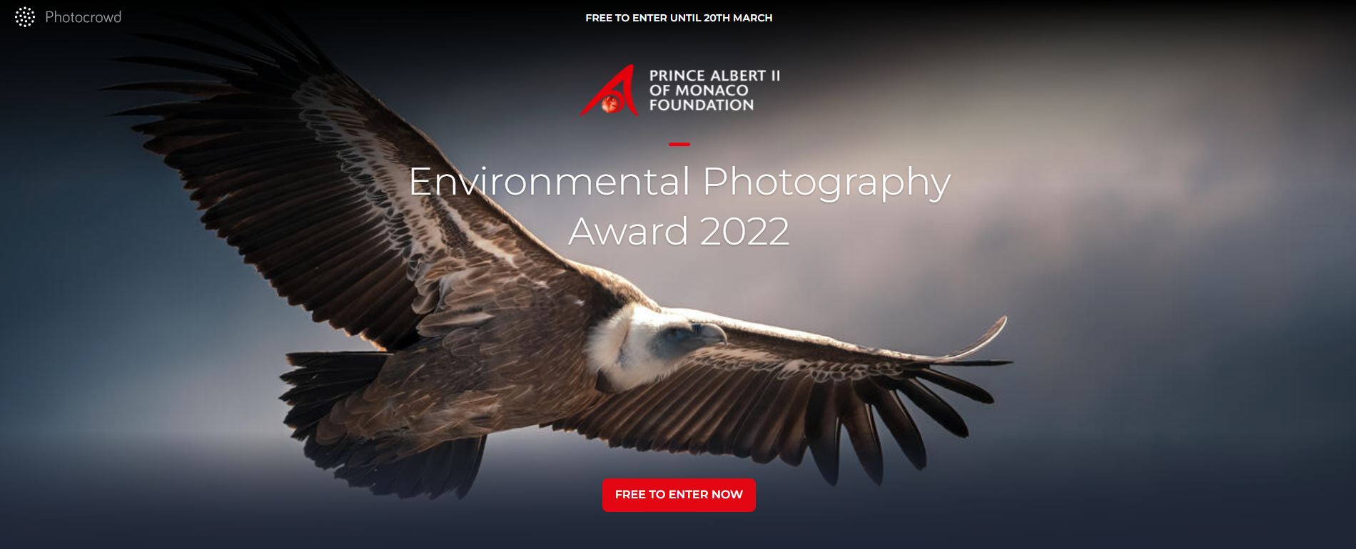The image size is (1356, 549).
Task: Click the FREE TO ENTER UNTIL 20TH MARCH banner
Action: (679, 18)
